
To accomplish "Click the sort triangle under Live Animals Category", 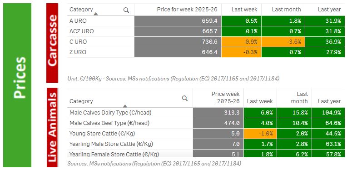I will [125, 106].
